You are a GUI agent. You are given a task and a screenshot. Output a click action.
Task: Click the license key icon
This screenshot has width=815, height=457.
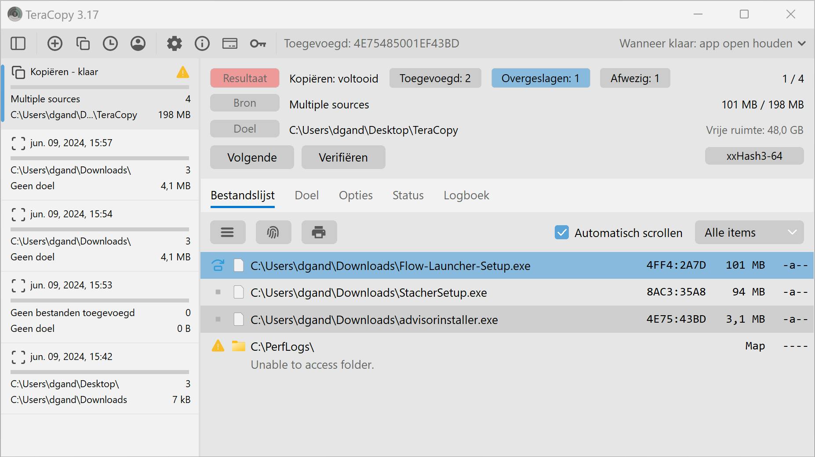click(x=258, y=43)
